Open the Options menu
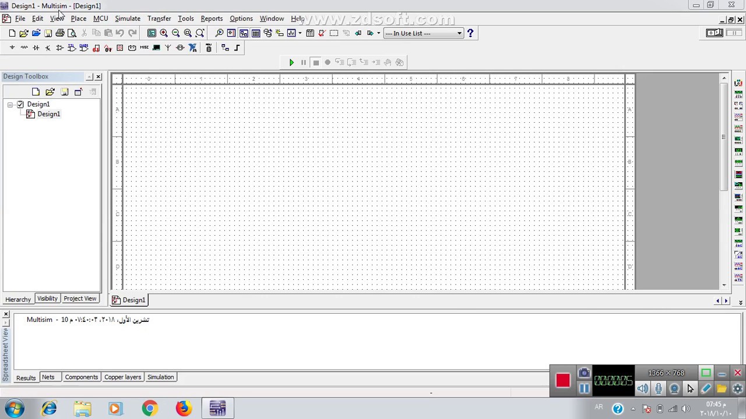 (241, 19)
